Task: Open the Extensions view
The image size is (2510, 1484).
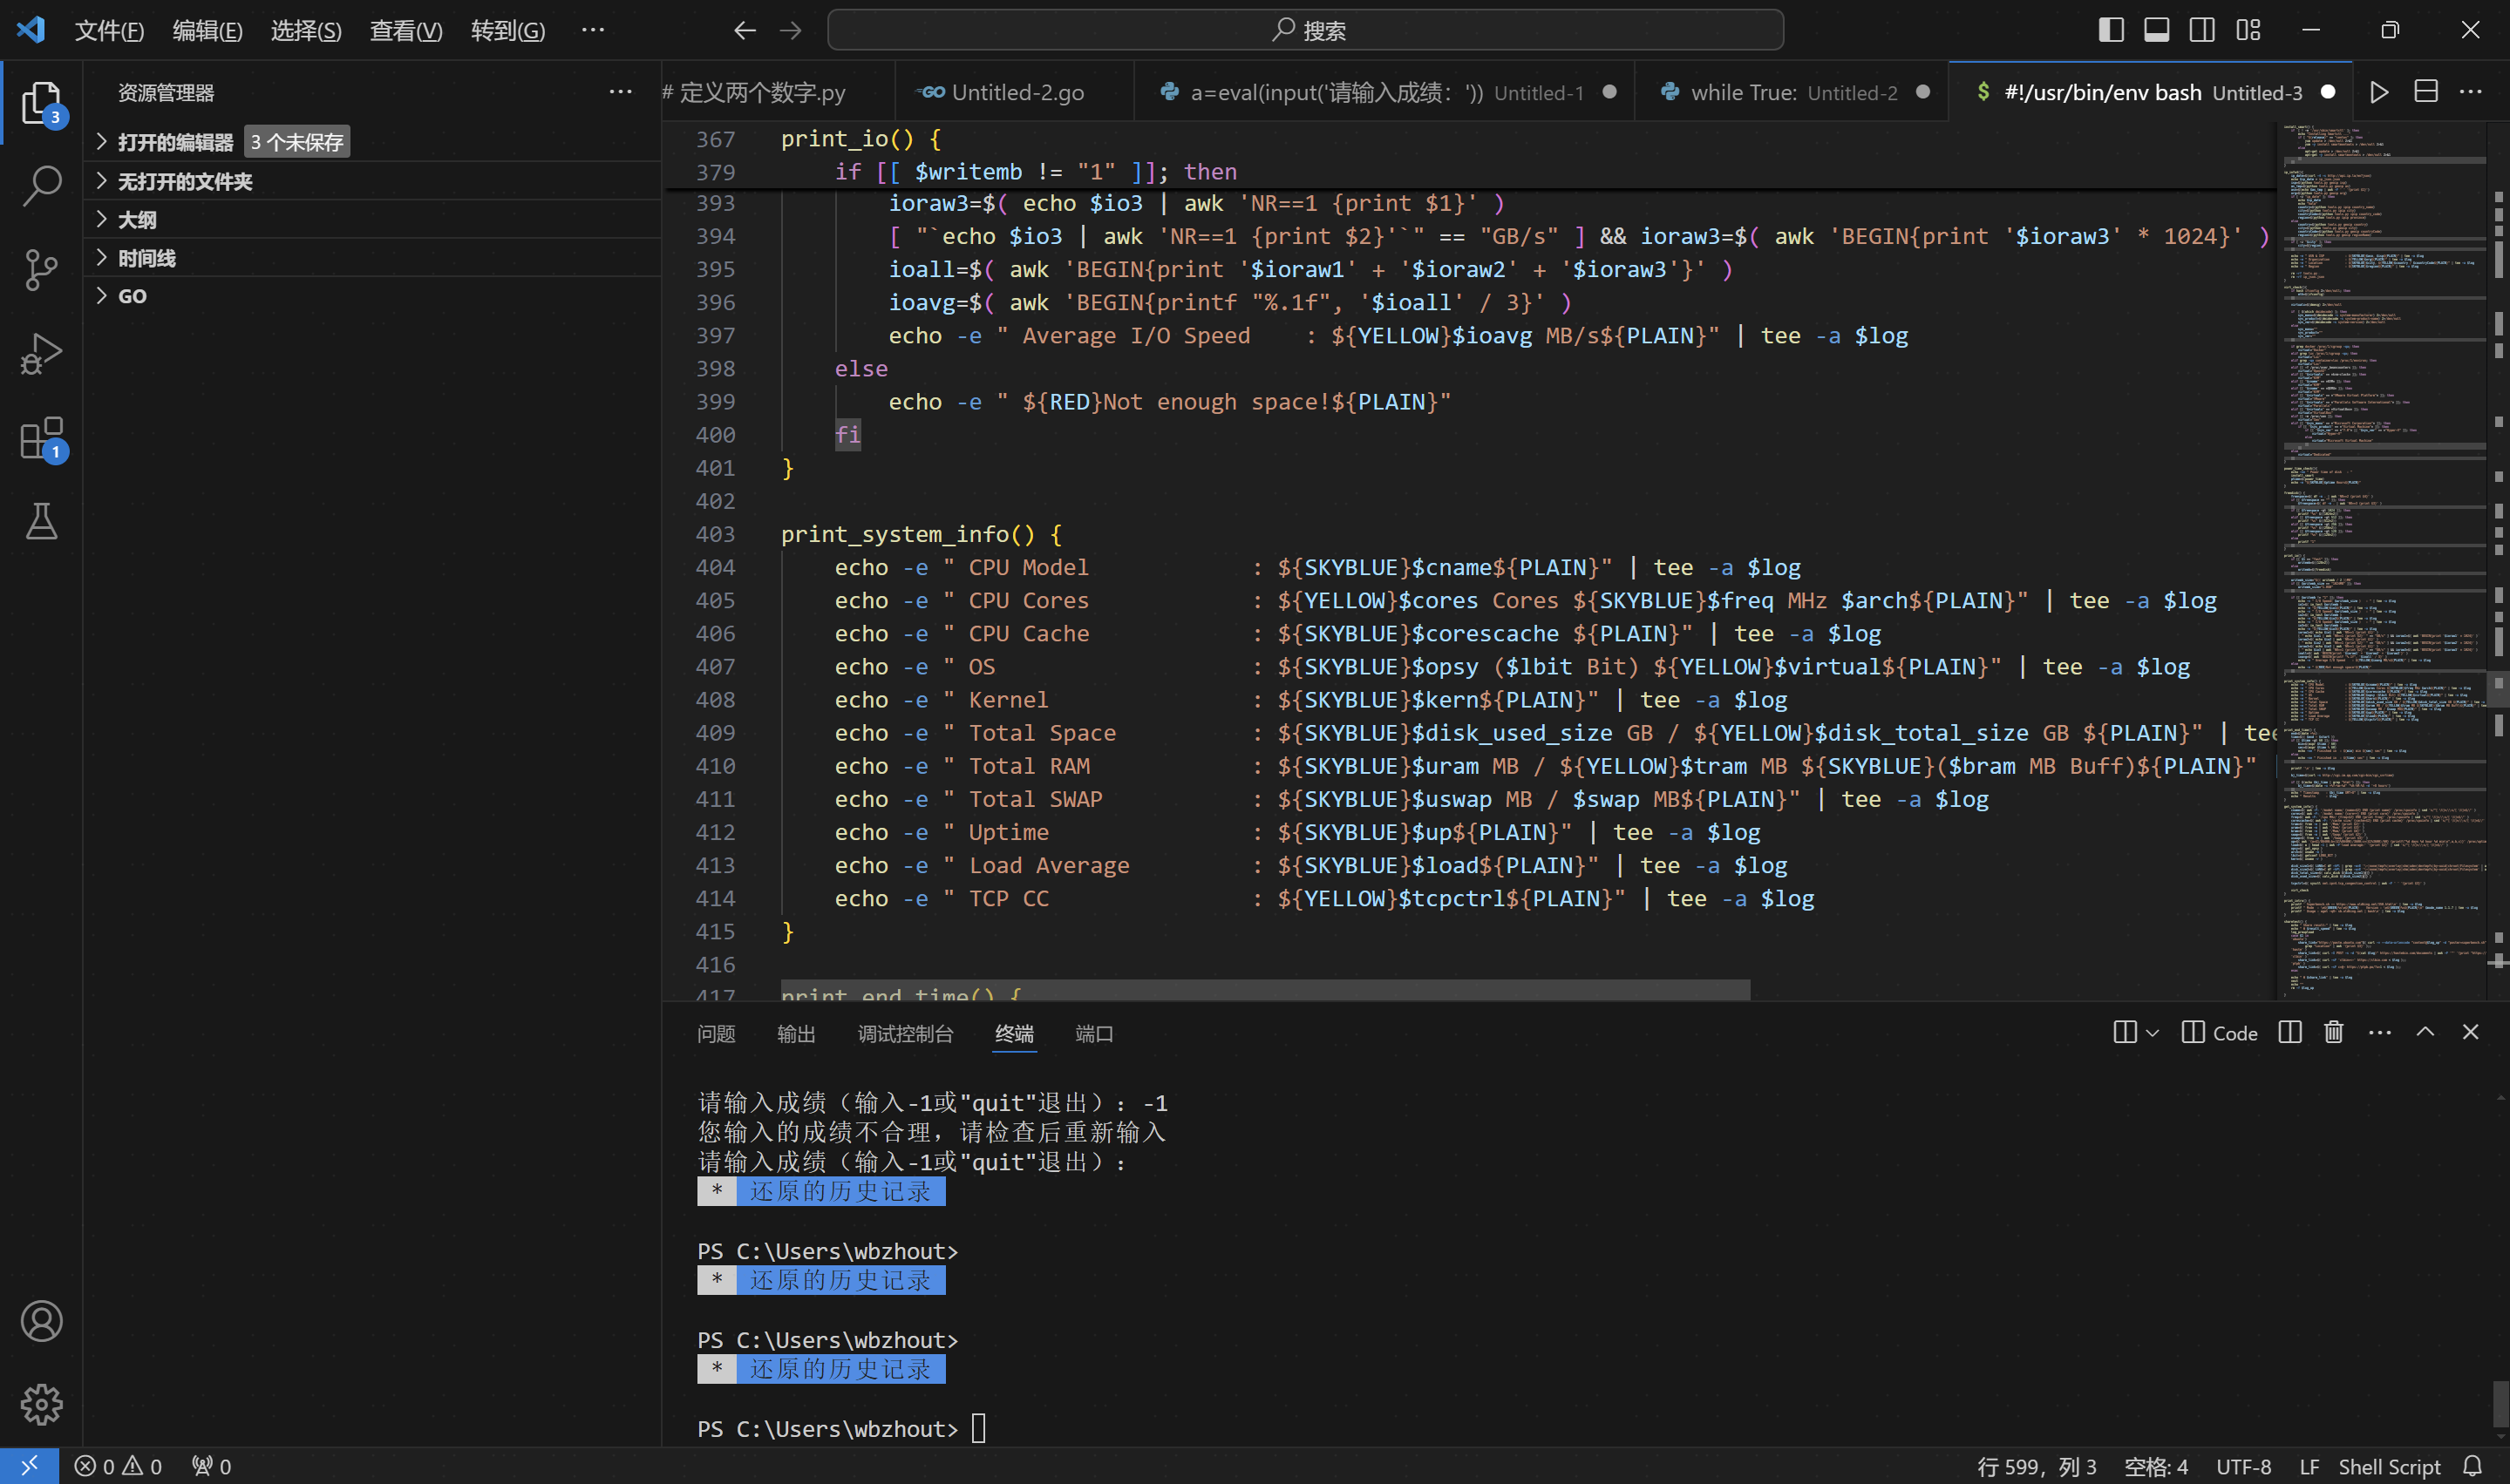Action: [41, 438]
